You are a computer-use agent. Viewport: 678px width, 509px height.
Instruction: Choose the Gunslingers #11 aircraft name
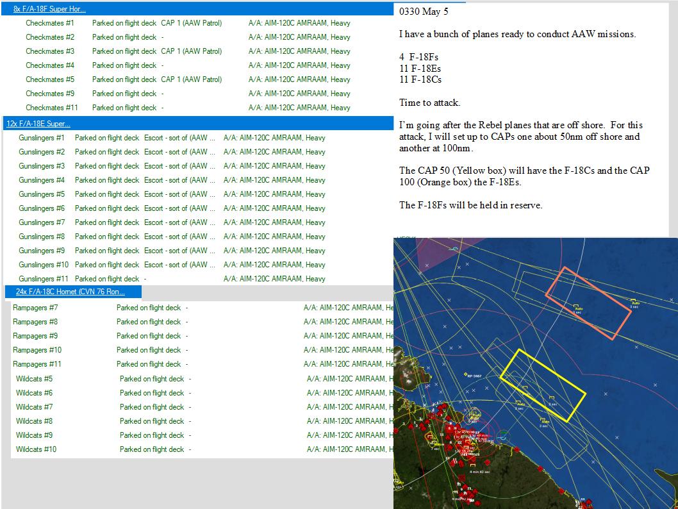tap(43, 279)
